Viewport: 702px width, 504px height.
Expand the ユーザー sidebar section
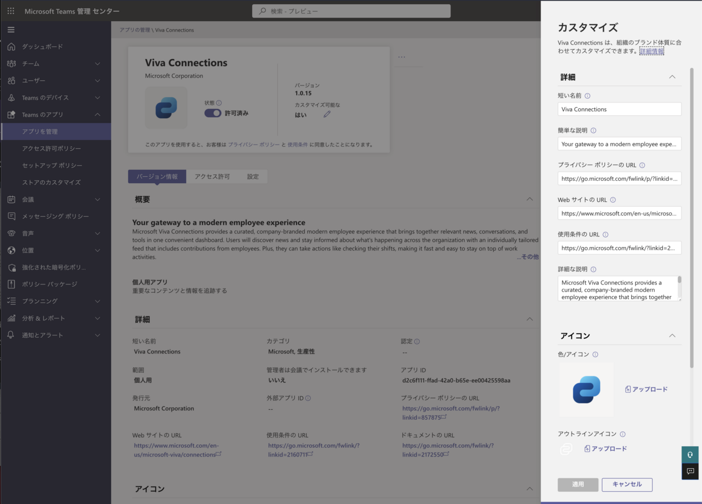coord(98,81)
